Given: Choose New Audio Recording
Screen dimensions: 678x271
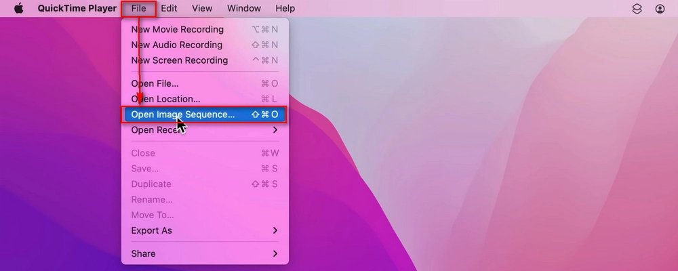Looking at the screenshot, I should click(x=205, y=45).
